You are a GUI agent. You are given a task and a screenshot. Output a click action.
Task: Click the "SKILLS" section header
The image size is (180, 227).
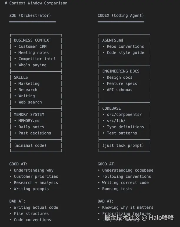(x=21, y=77)
